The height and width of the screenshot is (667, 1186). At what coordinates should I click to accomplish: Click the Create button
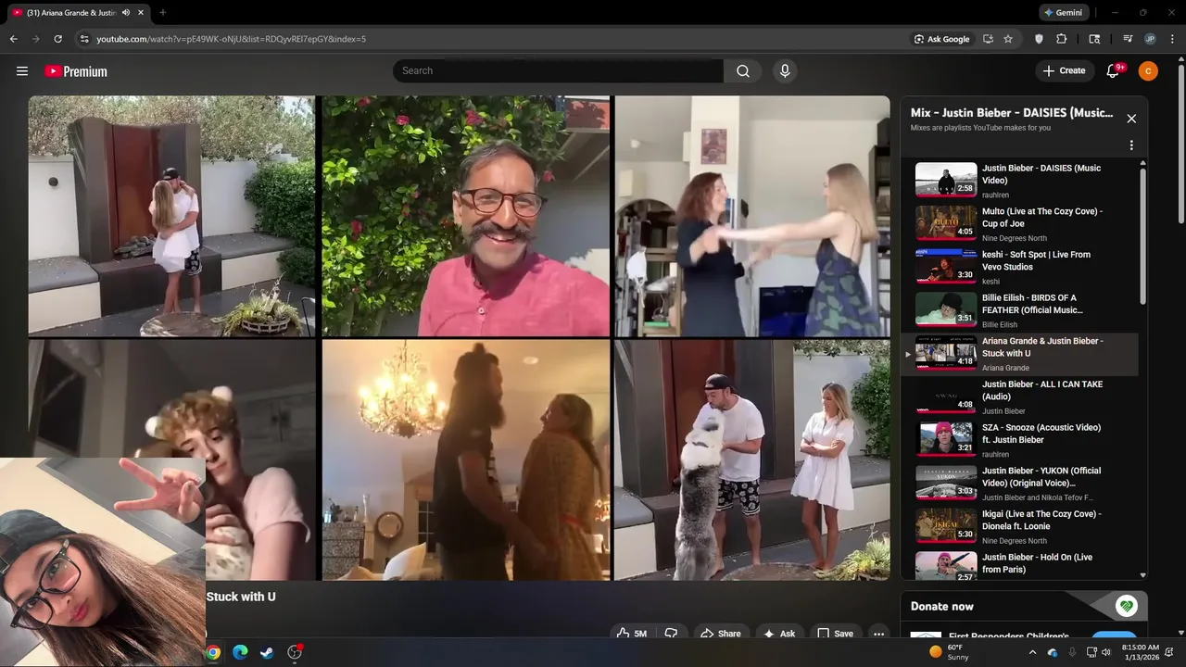coord(1064,71)
